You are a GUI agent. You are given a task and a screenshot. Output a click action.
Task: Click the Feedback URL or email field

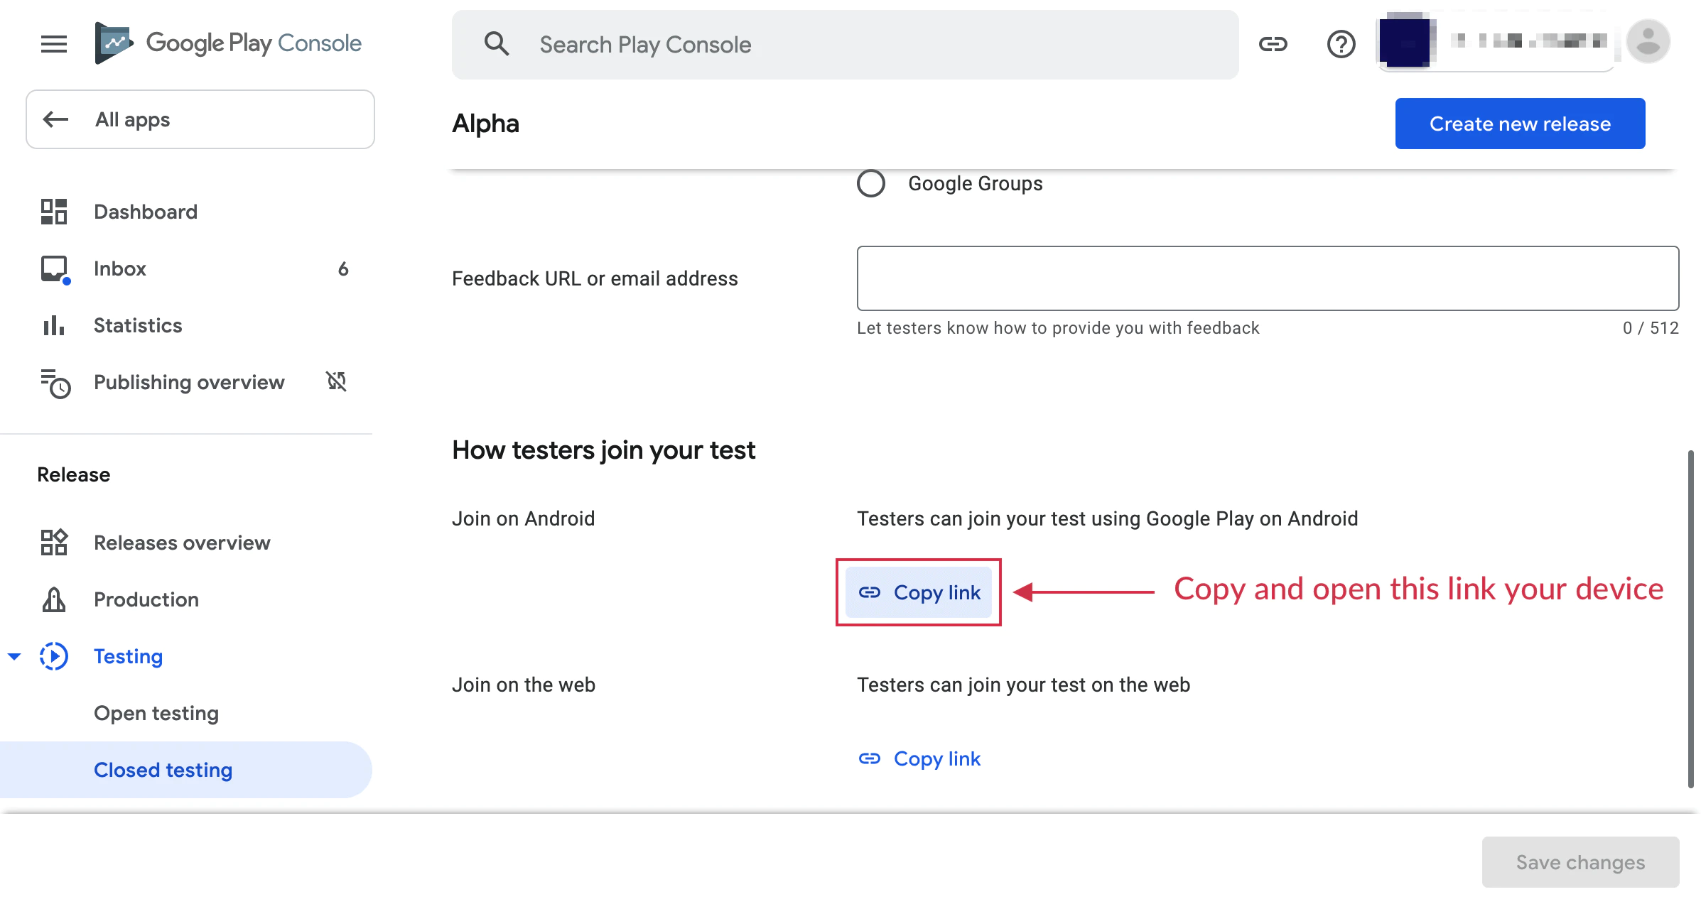click(1268, 278)
